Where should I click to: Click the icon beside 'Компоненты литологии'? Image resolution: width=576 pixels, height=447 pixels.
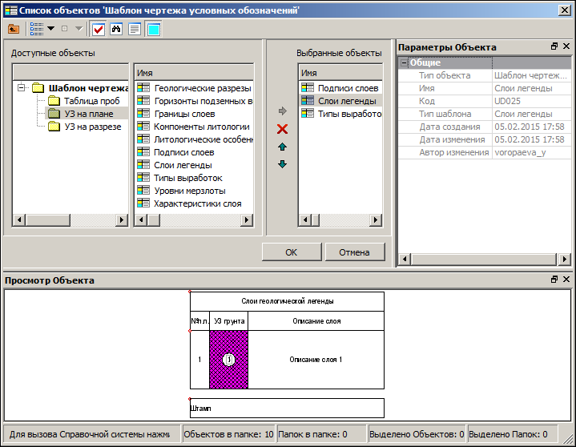143,127
